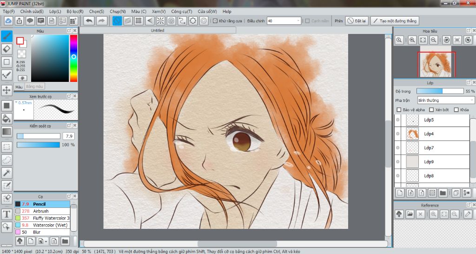Image resolution: width=476 pixels, height=254 pixels.
Task: Select the Bucket fill tool
Action: (x=7, y=119)
